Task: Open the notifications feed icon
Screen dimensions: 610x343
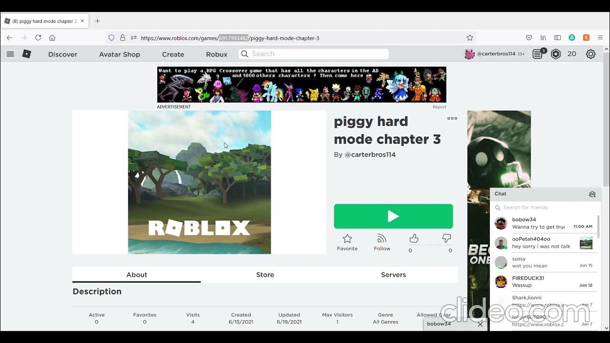Action: point(538,54)
